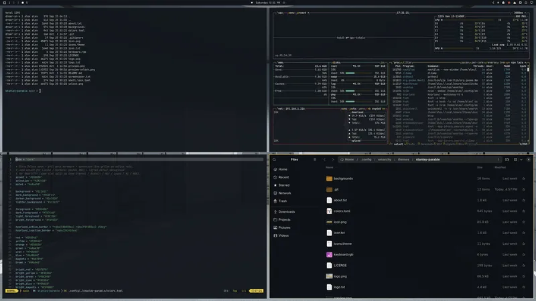Click the cpu box label in btop
This screenshot has width=536, height=301.
point(280,13)
